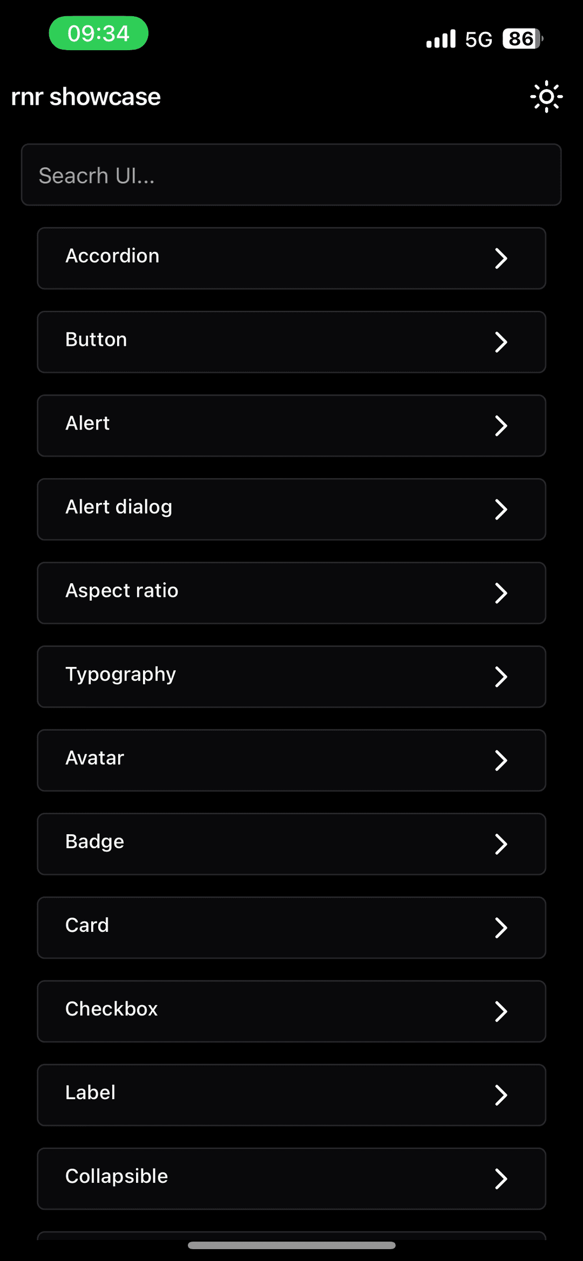Tap the chevron on Avatar row

501,760
